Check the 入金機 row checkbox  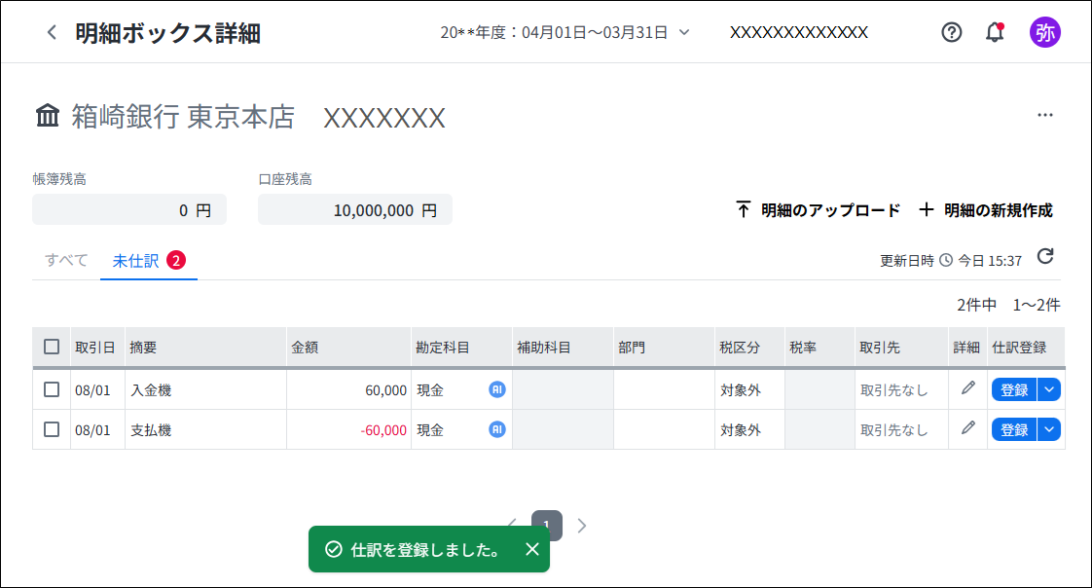click(52, 389)
